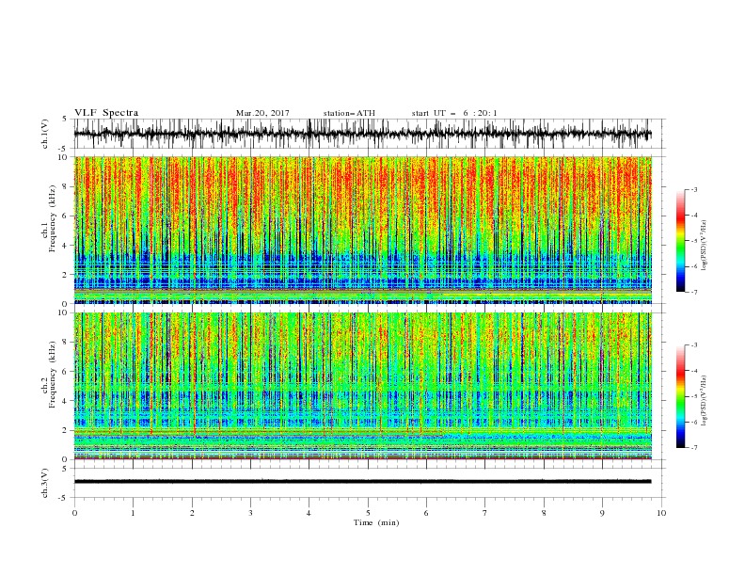The width and height of the screenshot is (745, 576).
Task: Click the "log(PSD)(V²/Hz)" label beside ch.1 color bar
Action: point(704,246)
